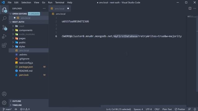
Task: Click the main branch status indicator
Action: pyautogui.click(x=7, y=109)
